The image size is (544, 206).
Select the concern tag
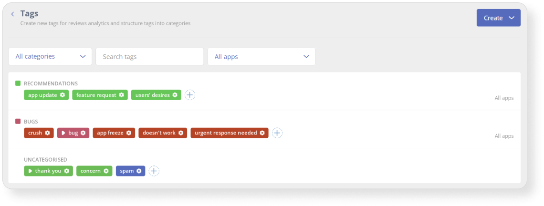pos(94,171)
